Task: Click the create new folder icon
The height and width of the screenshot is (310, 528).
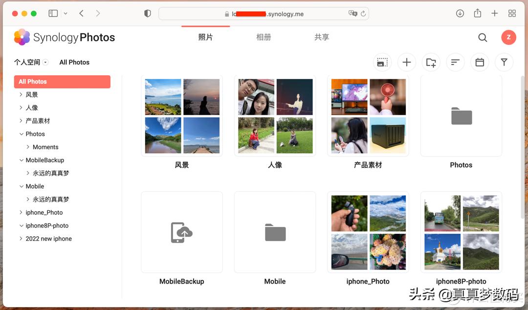Action: point(431,62)
